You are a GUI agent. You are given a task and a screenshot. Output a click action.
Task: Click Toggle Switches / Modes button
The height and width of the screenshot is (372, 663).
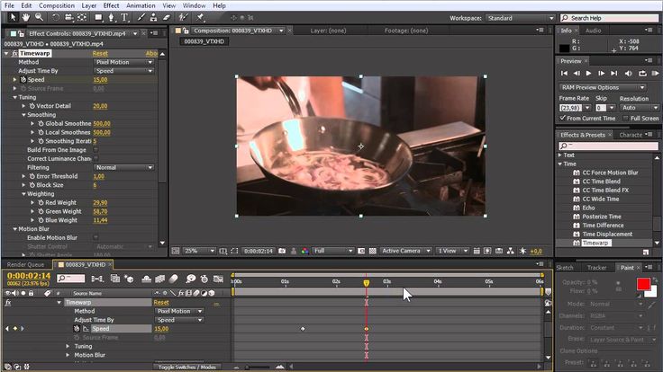[x=186, y=367]
